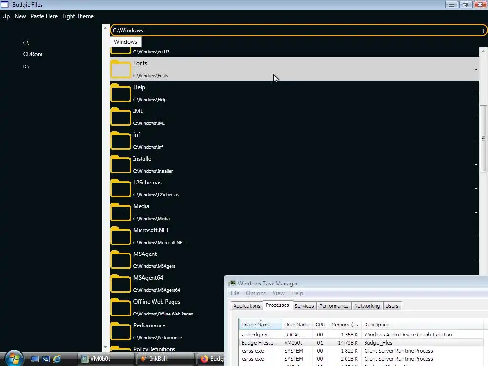Select the Processes tab
The image size is (488, 366).
pos(277,305)
